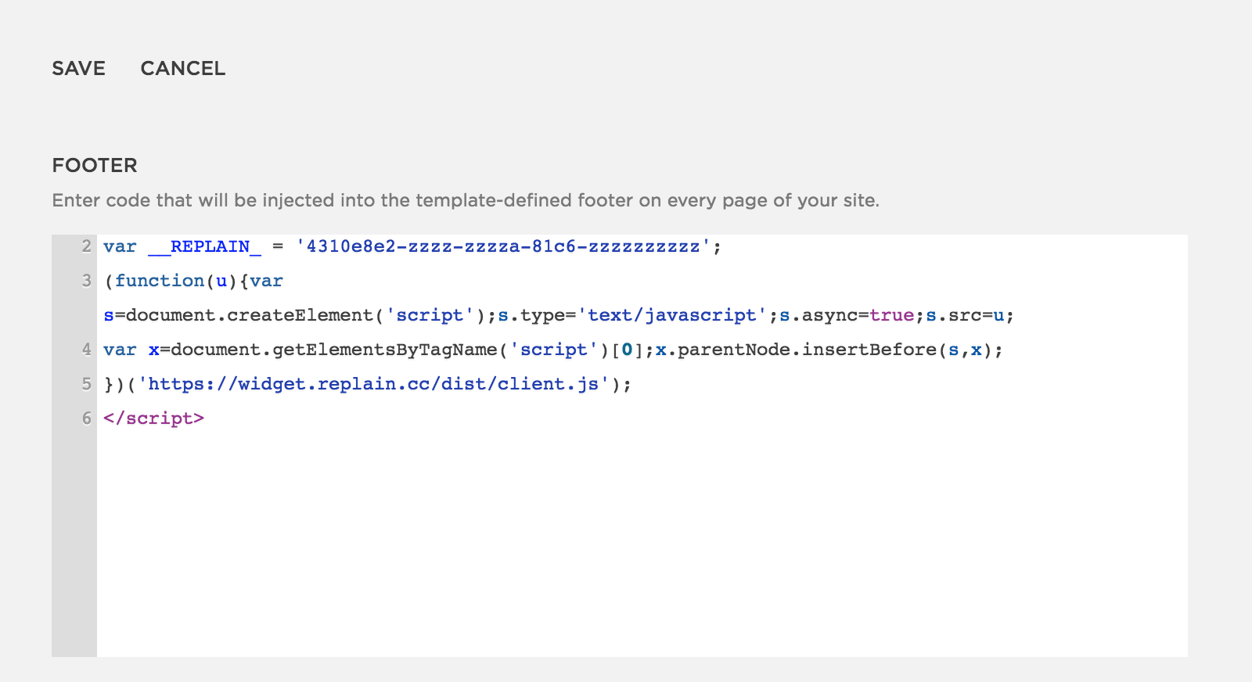Viewport: 1252px width, 682px height.
Task: Click getElementsByTagName in line 4
Action: 385,350
